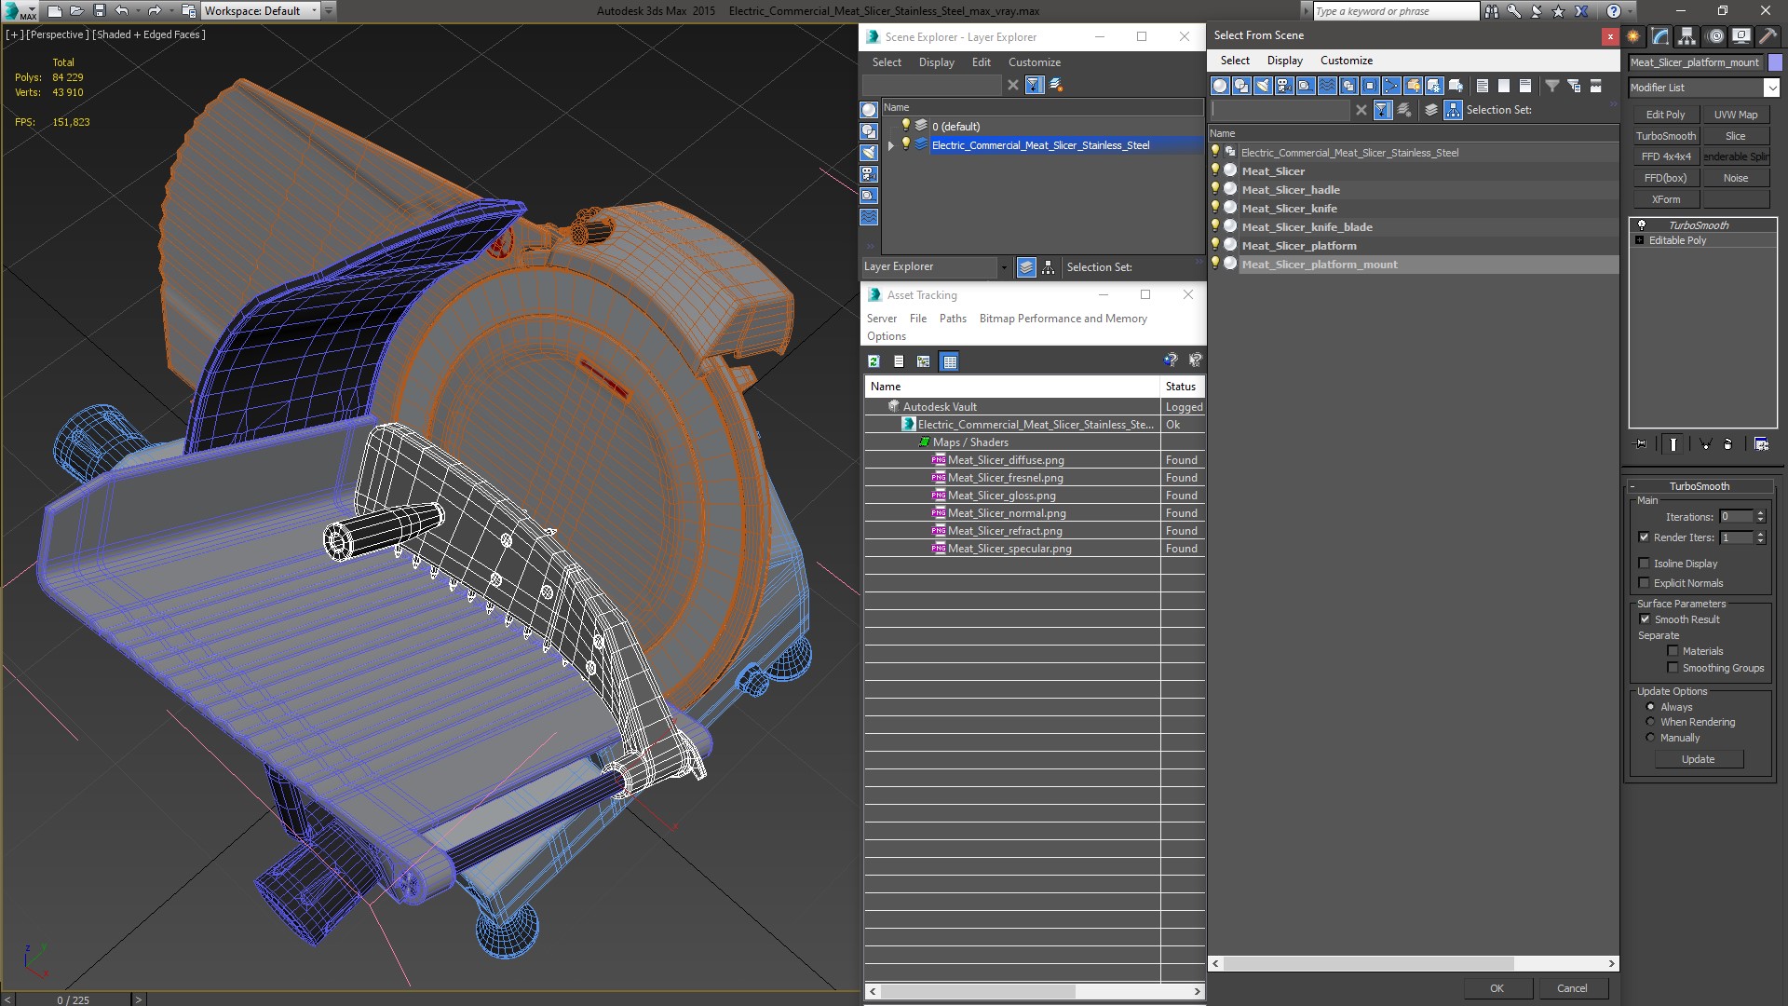The height and width of the screenshot is (1006, 1788).
Task: Click the Update button in TurboSmooth
Action: (1699, 759)
